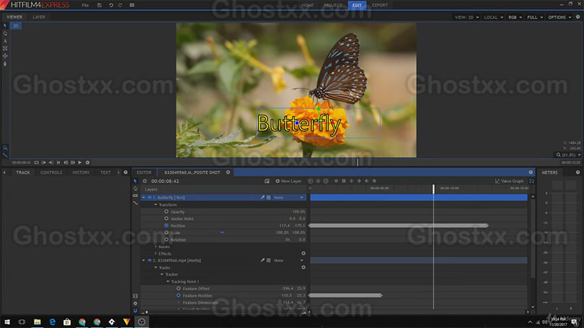Close the composite shot timeline tab
The height and width of the screenshot is (328, 584).
click(x=228, y=172)
